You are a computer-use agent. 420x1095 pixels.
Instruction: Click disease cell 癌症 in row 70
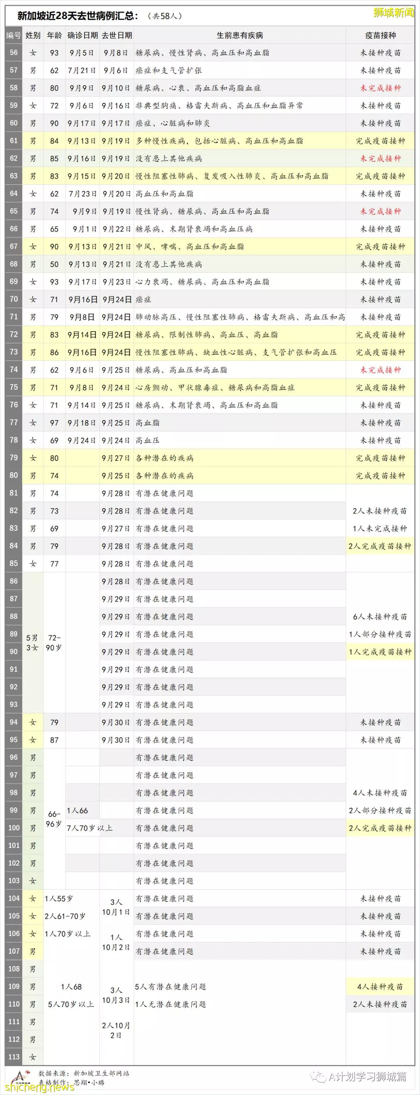[x=143, y=300]
